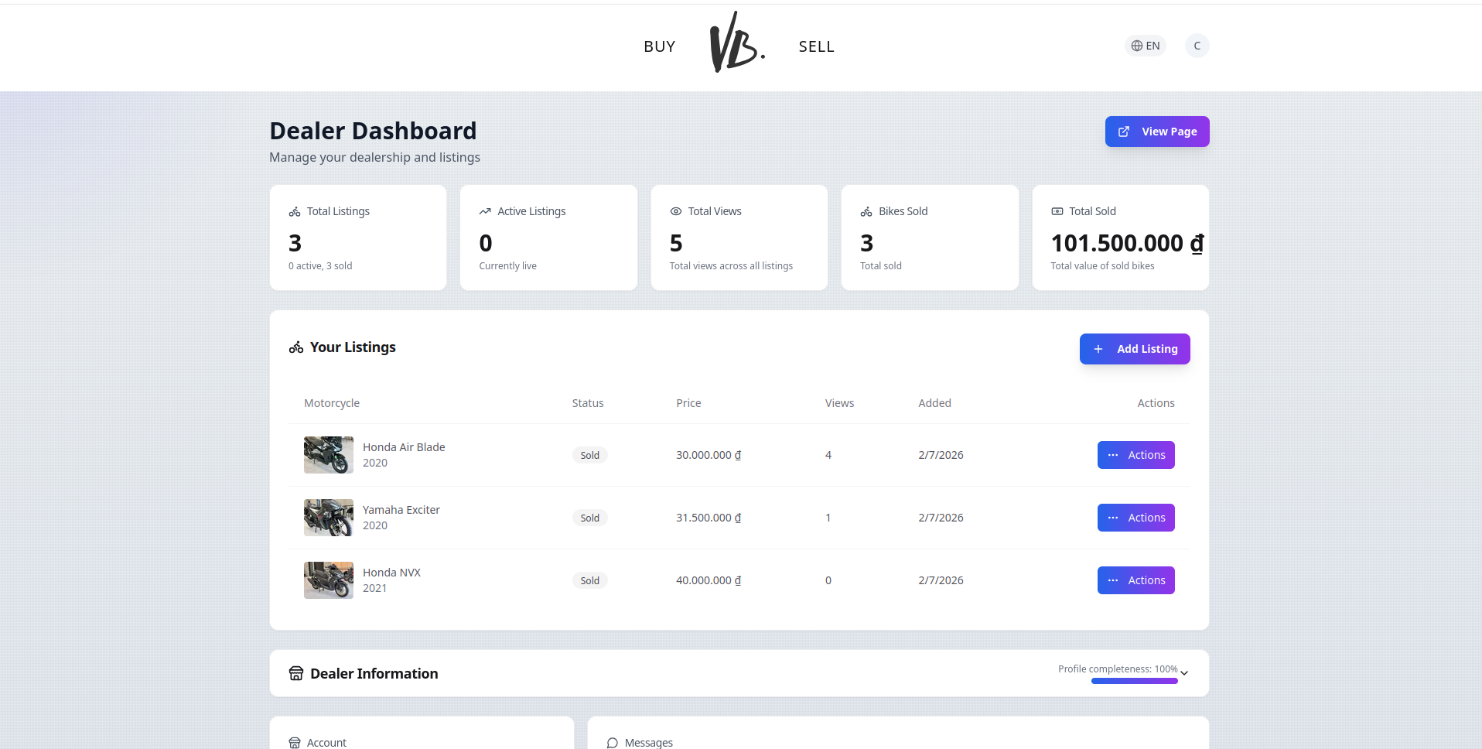Click the Yamaha Exciter thumbnail image

click(329, 518)
